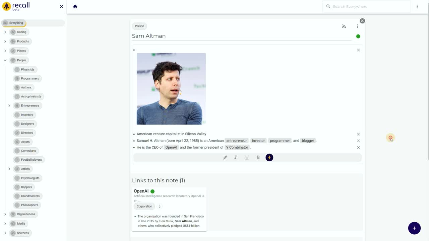Close the left sidebar panel
Viewport: 429px width, 241px height.
[61, 6]
